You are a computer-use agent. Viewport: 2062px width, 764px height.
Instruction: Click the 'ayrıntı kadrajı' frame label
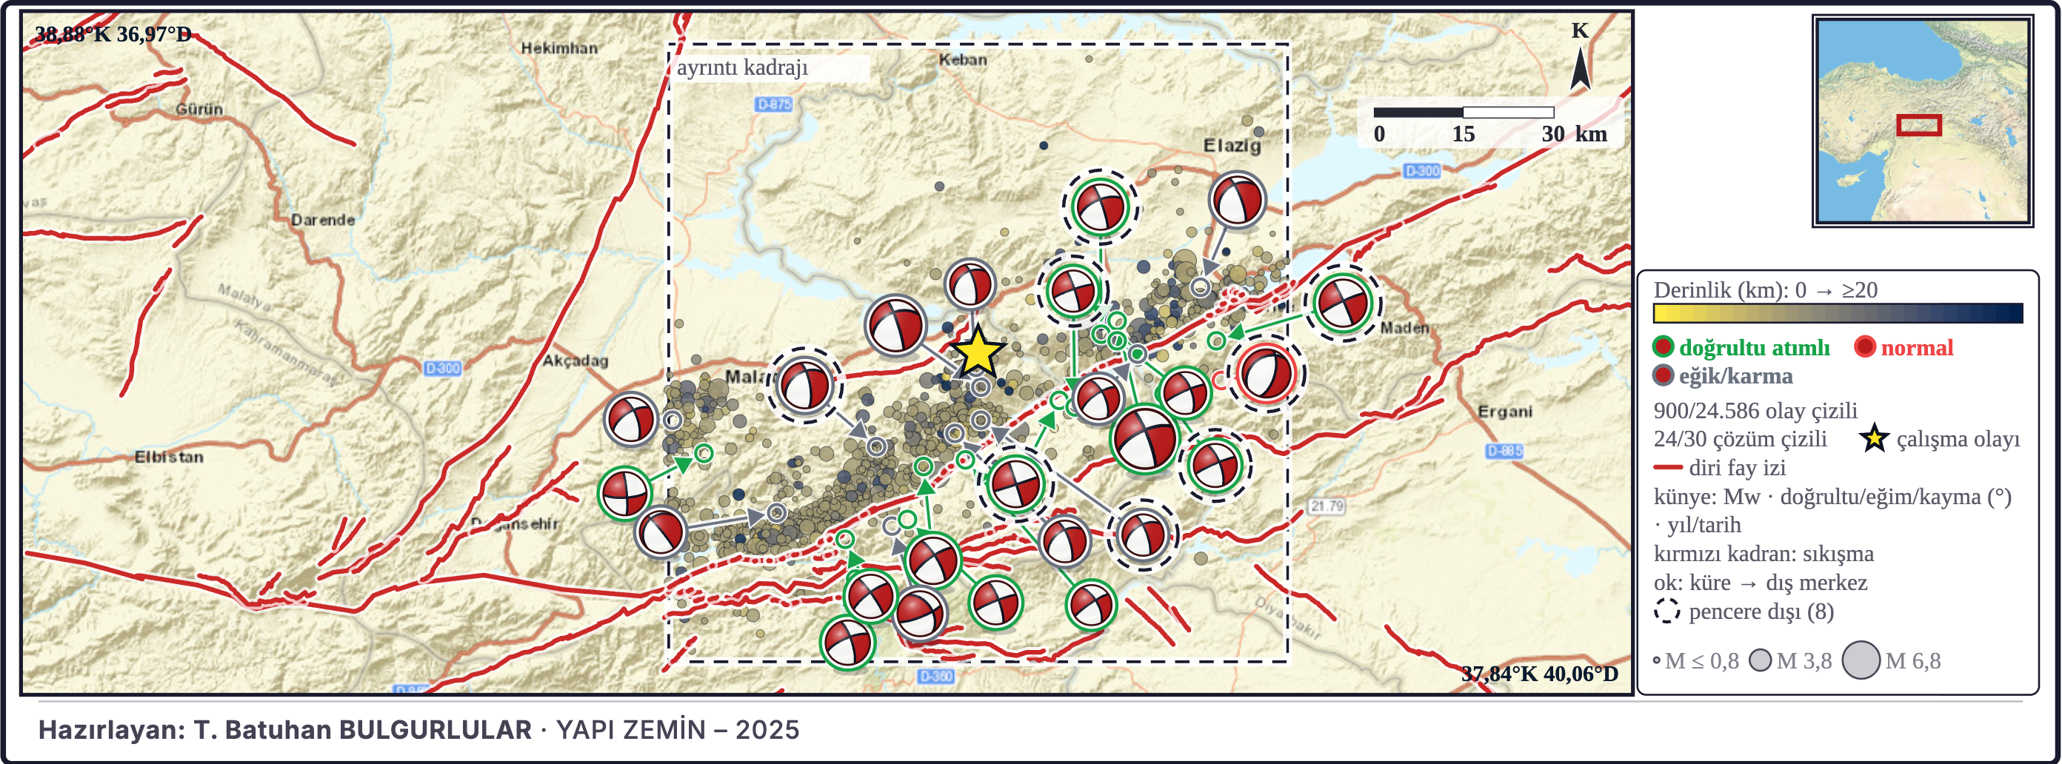pyautogui.click(x=743, y=67)
